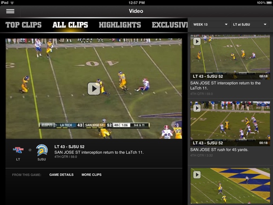The image size is (273, 205).
Task: Play the third sidebar clip with checkered endzone
Action: 197,175
